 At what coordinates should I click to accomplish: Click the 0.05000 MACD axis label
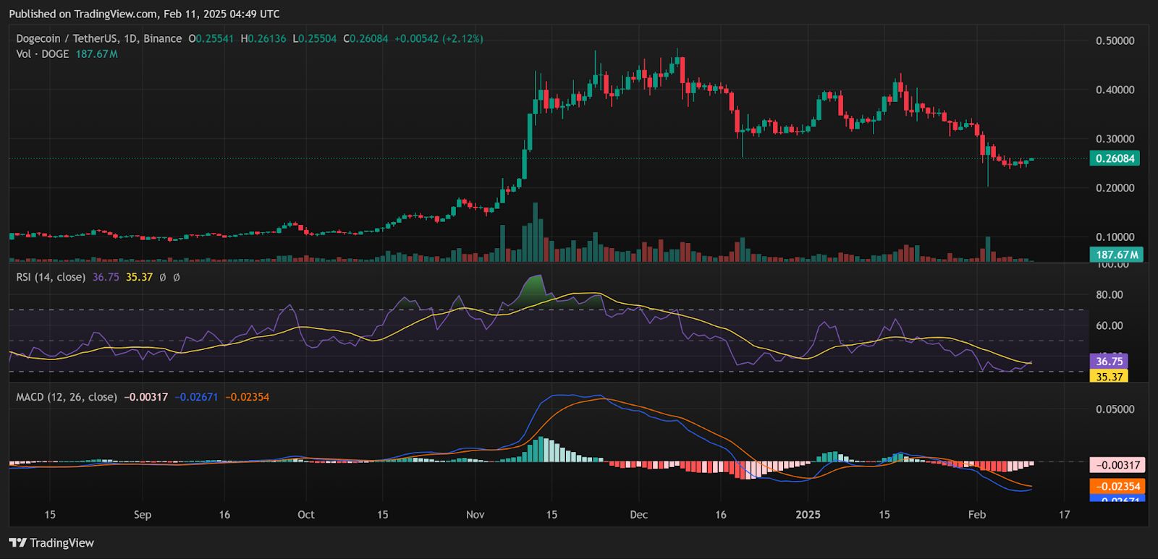pos(1115,409)
